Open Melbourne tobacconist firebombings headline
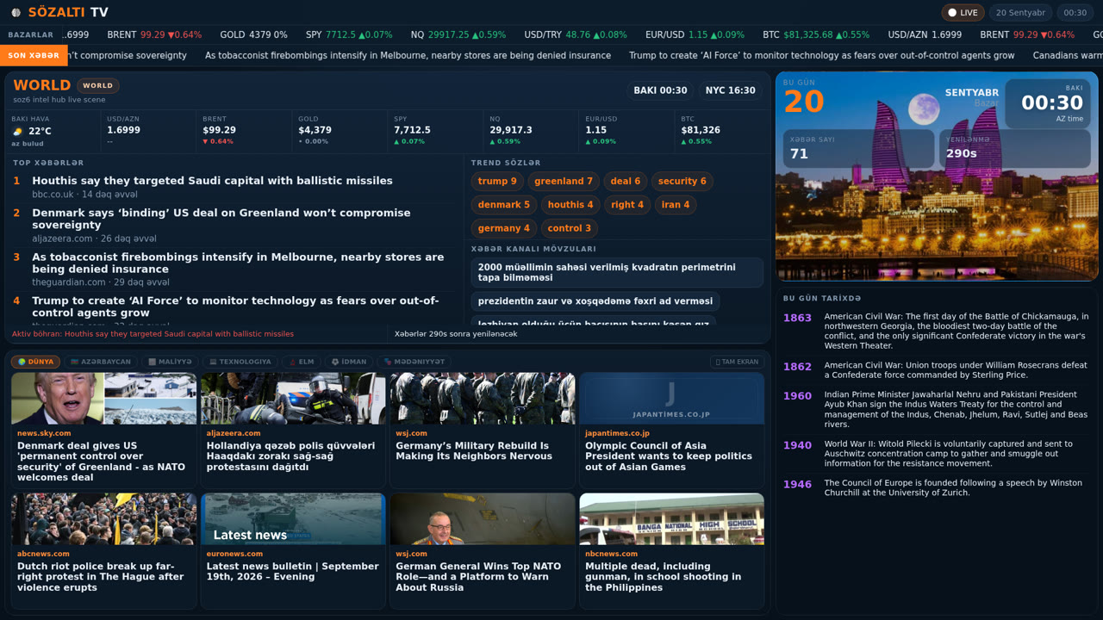1103x620 pixels. pyautogui.click(x=238, y=263)
